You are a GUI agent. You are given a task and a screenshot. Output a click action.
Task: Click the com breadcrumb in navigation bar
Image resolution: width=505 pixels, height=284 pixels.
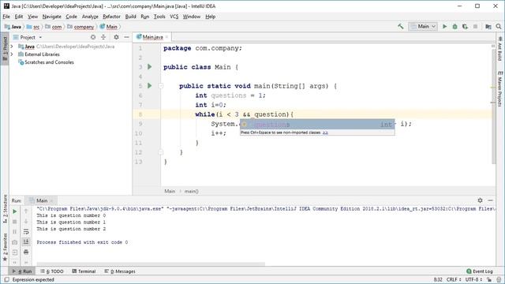(54, 27)
